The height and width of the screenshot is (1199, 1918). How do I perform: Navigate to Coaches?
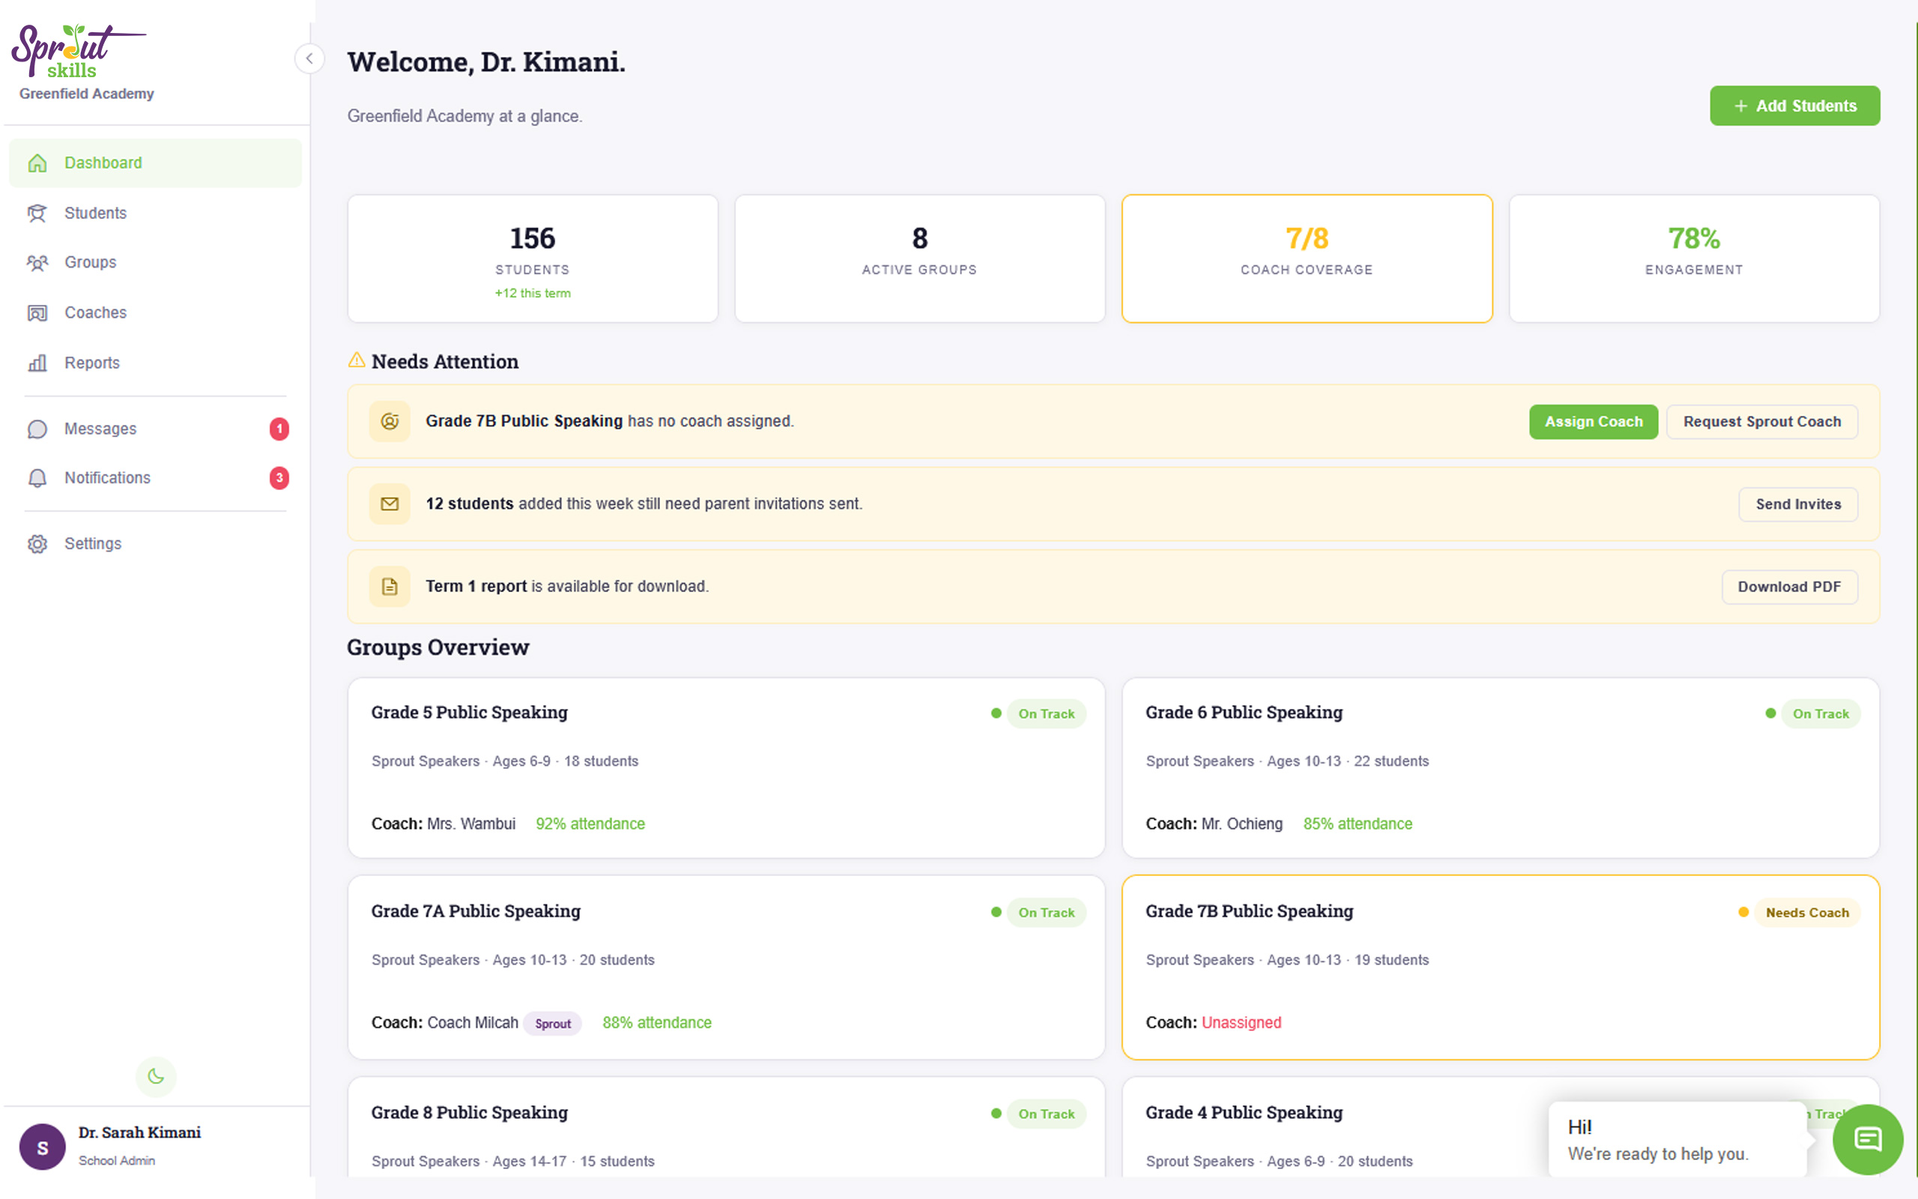(155, 312)
